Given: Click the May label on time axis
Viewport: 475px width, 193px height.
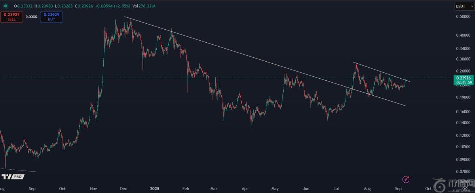Looking at the screenshot, I should (274, 189).
